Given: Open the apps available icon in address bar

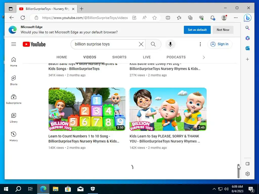Looking at the screenshot, I should tap(134, 18).
